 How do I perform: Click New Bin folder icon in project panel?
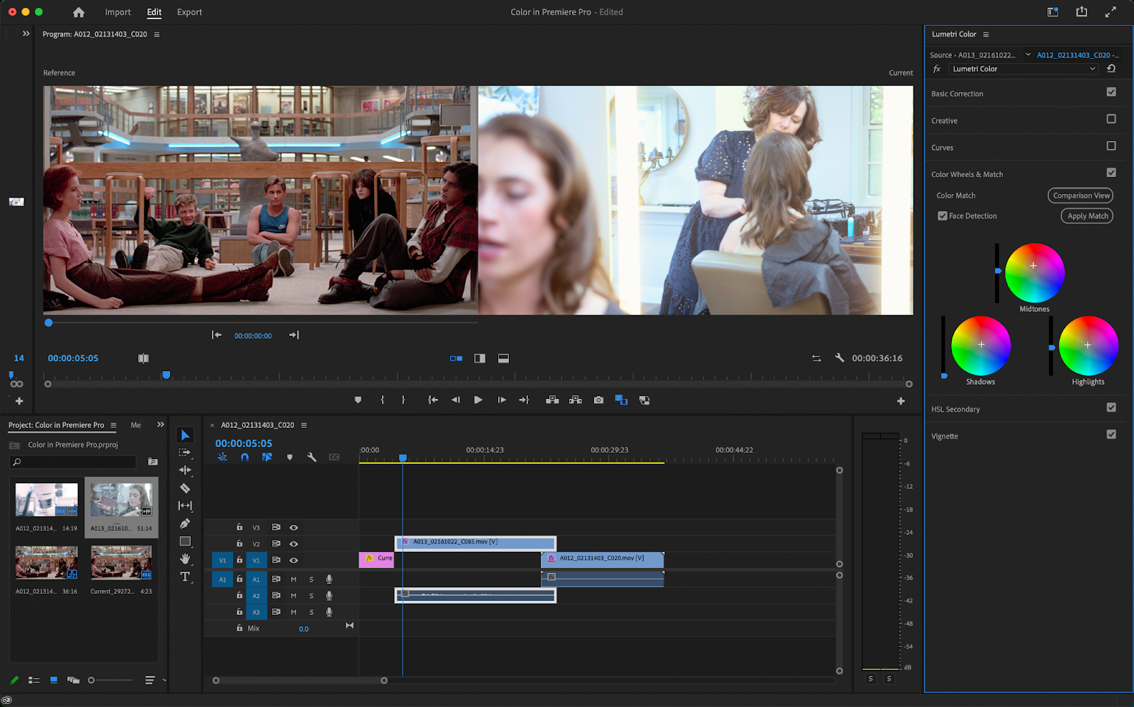[x=152, y=462]
